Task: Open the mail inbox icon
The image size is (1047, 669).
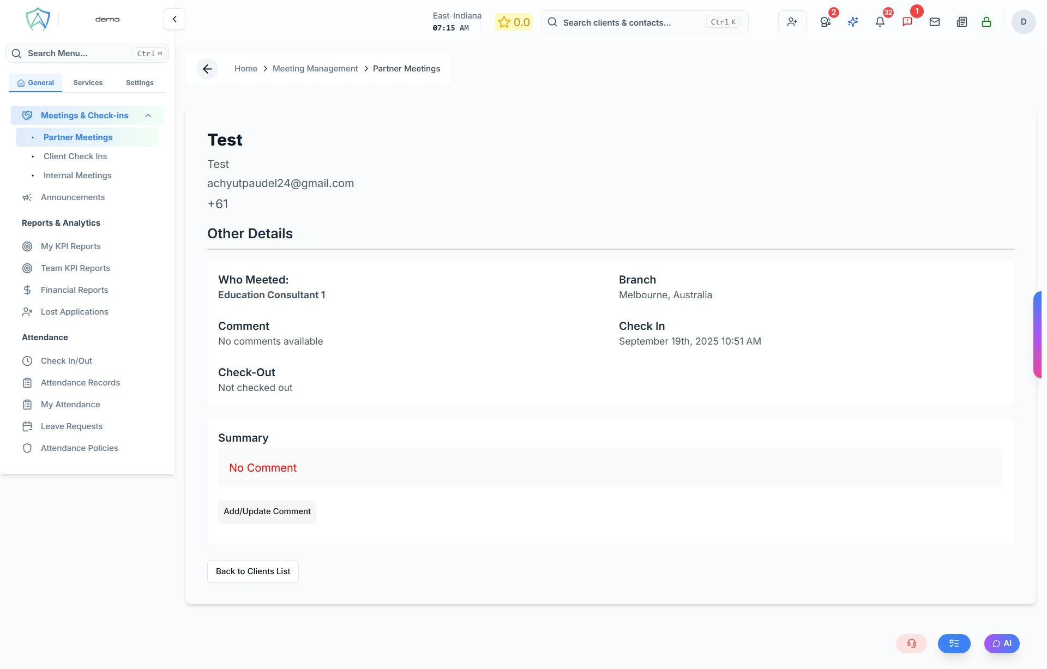Action: (935, 22)
